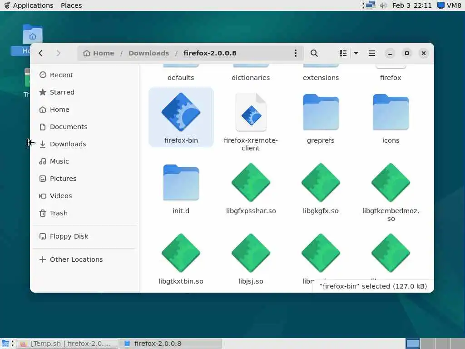This screenshot has width=465, height=349.
Task: Select Floppy Disk in the sidebar
Action: coord(85,236)
